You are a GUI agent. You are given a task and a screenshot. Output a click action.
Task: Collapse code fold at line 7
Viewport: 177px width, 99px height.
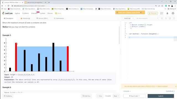click(x=126, y=34)
